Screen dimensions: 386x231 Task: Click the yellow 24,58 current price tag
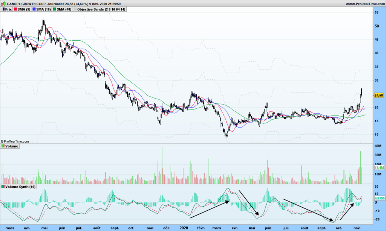[x=378, y=95]
